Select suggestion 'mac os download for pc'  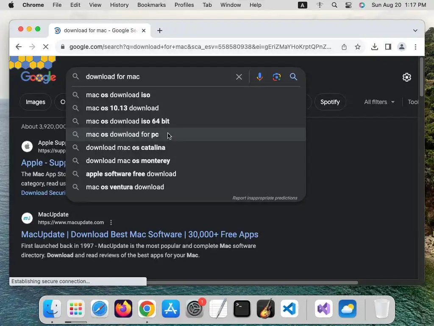(x=186, y=135)
